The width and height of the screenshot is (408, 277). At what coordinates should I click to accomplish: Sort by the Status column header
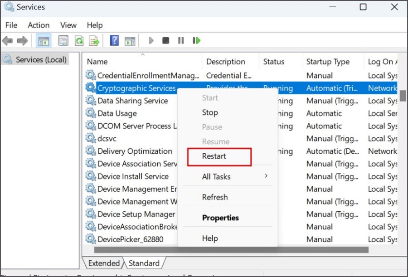(x=274, y=62)
